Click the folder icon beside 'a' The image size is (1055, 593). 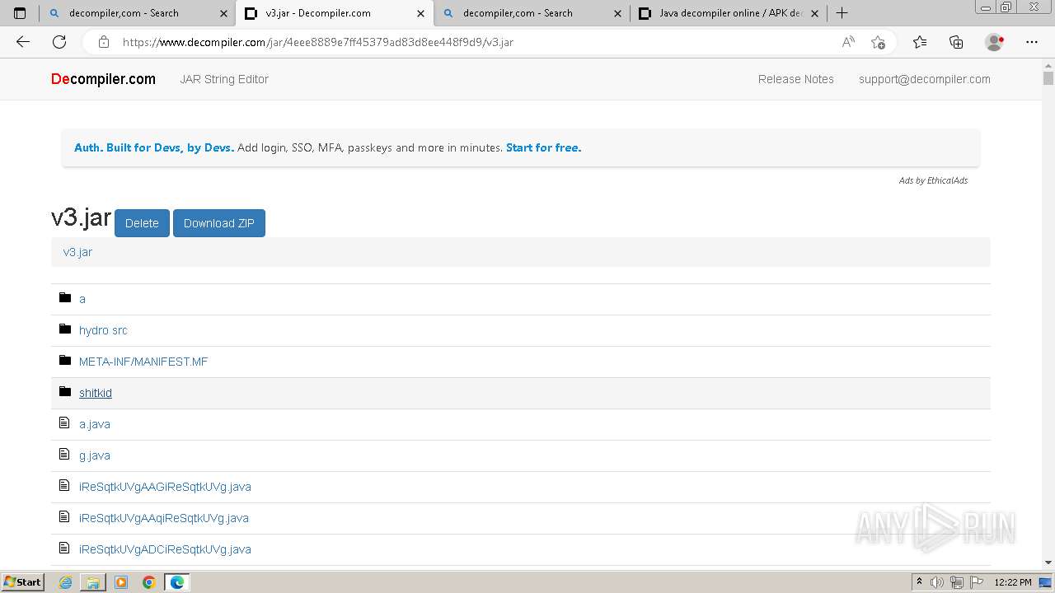(65, 297)
